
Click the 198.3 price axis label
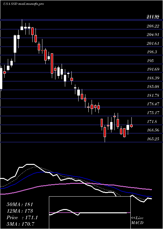coord(152,52)
